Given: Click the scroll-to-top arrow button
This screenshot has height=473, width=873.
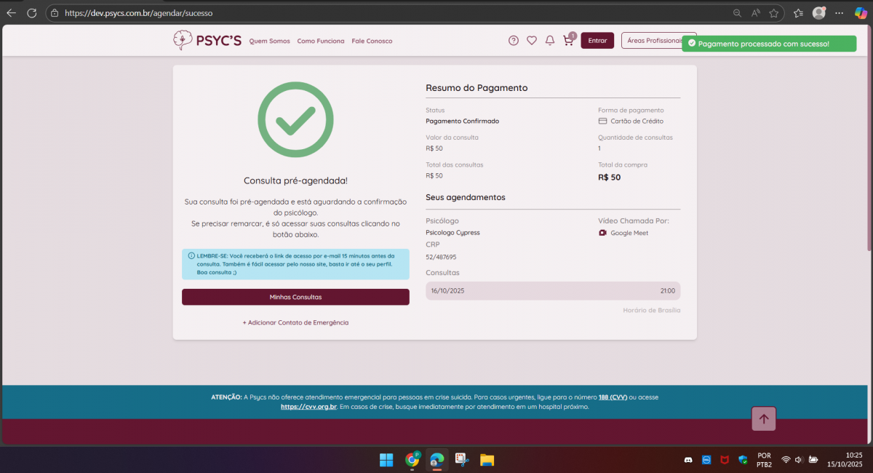Looking at the screenshot, I should point(763,418).
